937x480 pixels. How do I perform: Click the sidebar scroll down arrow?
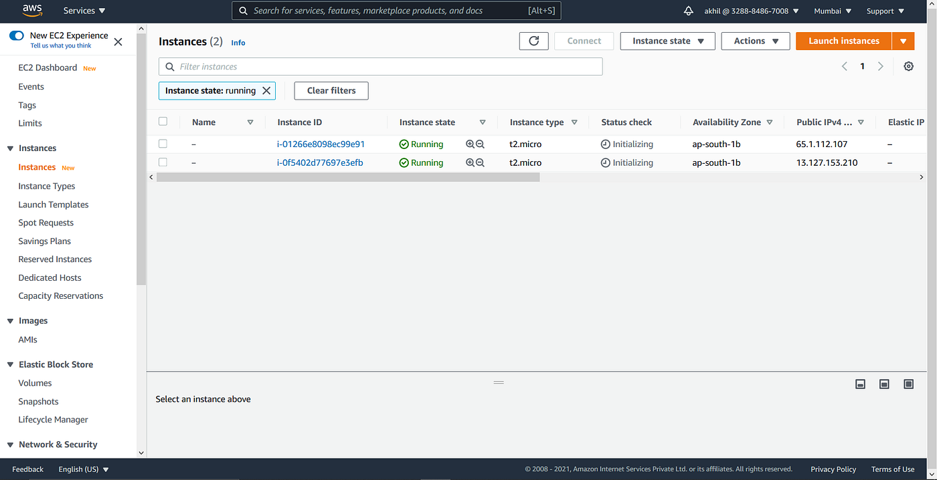(141, 453)
